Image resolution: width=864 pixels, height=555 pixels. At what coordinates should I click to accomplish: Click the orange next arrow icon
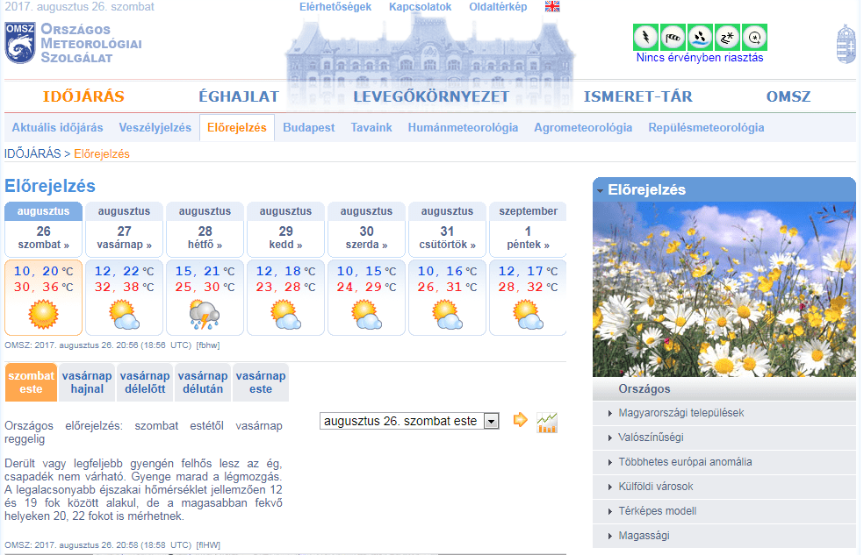pyautogui.click(x=520, y=421)
